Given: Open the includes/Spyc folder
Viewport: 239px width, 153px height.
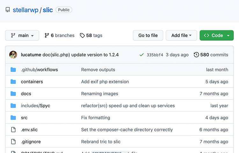Looking at the screenshot, I should pyautogui.click(x=35, y=106).
